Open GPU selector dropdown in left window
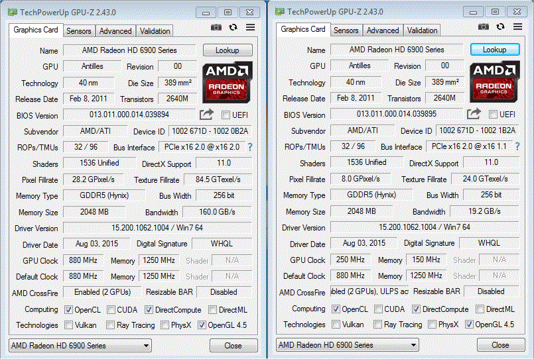The height and width of the screenshot is (359, 534). 80,346
